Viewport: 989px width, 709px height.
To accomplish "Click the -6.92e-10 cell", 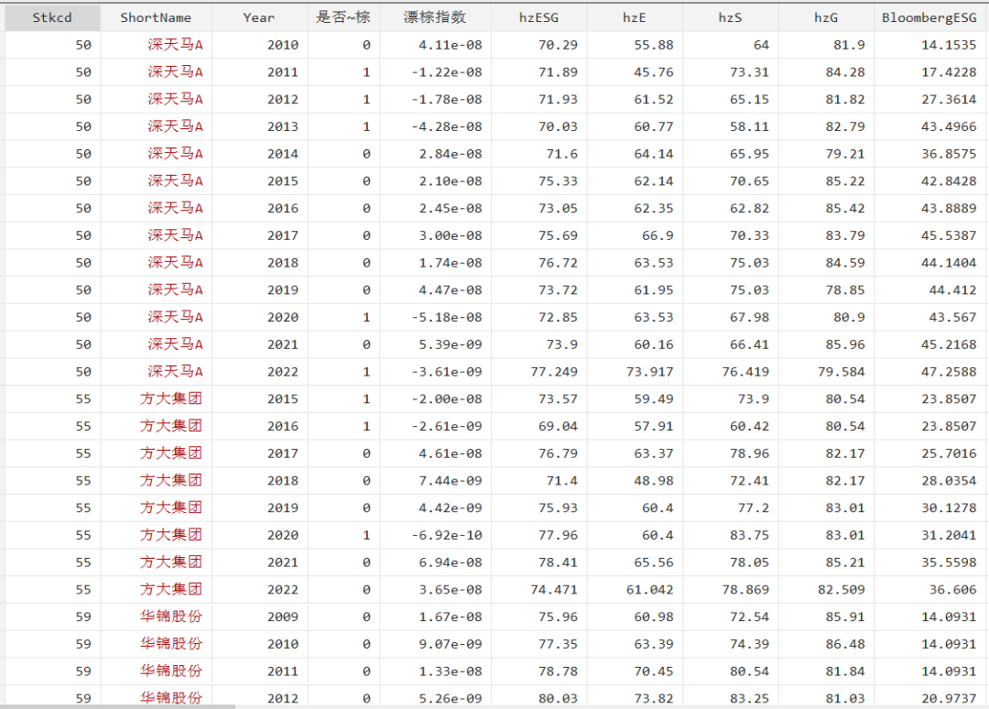I will tap(435, 535).
